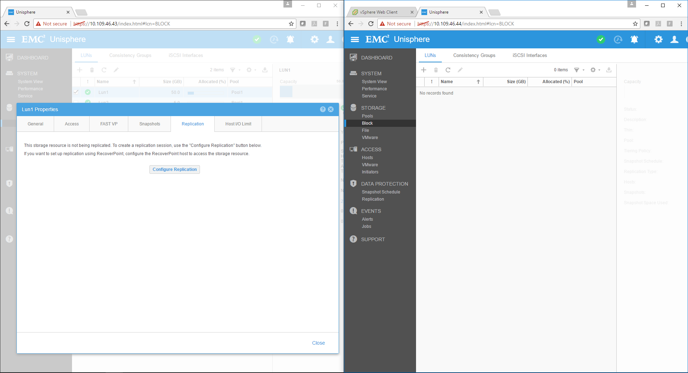Open alerts bell in the 10.109.46.44 Unisphere header
The width and height of the screenshot is (688, 373).
(x=634, y=39)
